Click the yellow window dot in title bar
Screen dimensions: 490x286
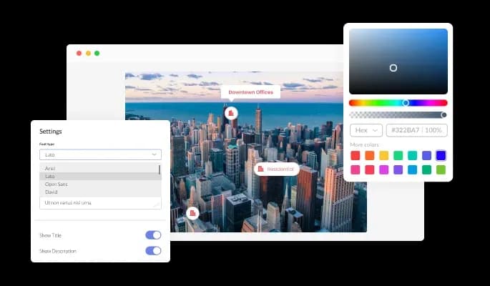click(88, 53)
